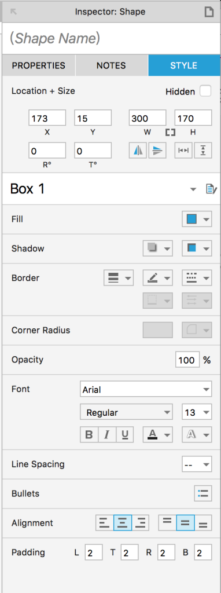Viewport: 221px width, 593px height.
Task: Open the font size 13 dropdown
Action: (x=197, y=412)
